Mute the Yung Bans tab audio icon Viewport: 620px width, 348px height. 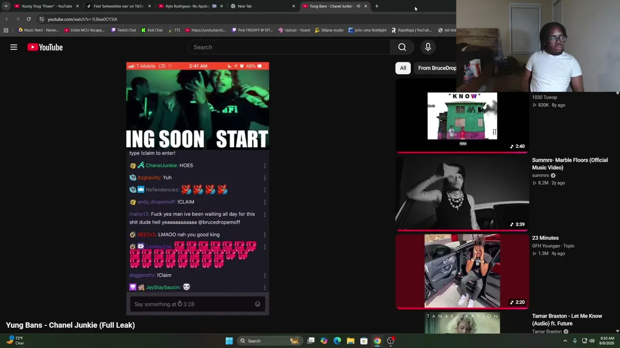(x=358, y=6)
